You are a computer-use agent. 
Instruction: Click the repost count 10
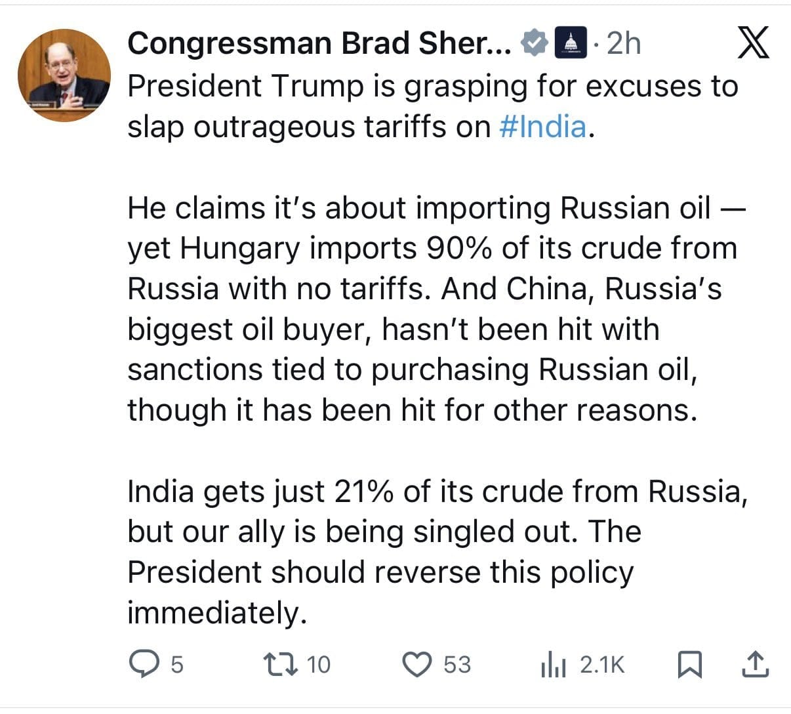[318, 665]
